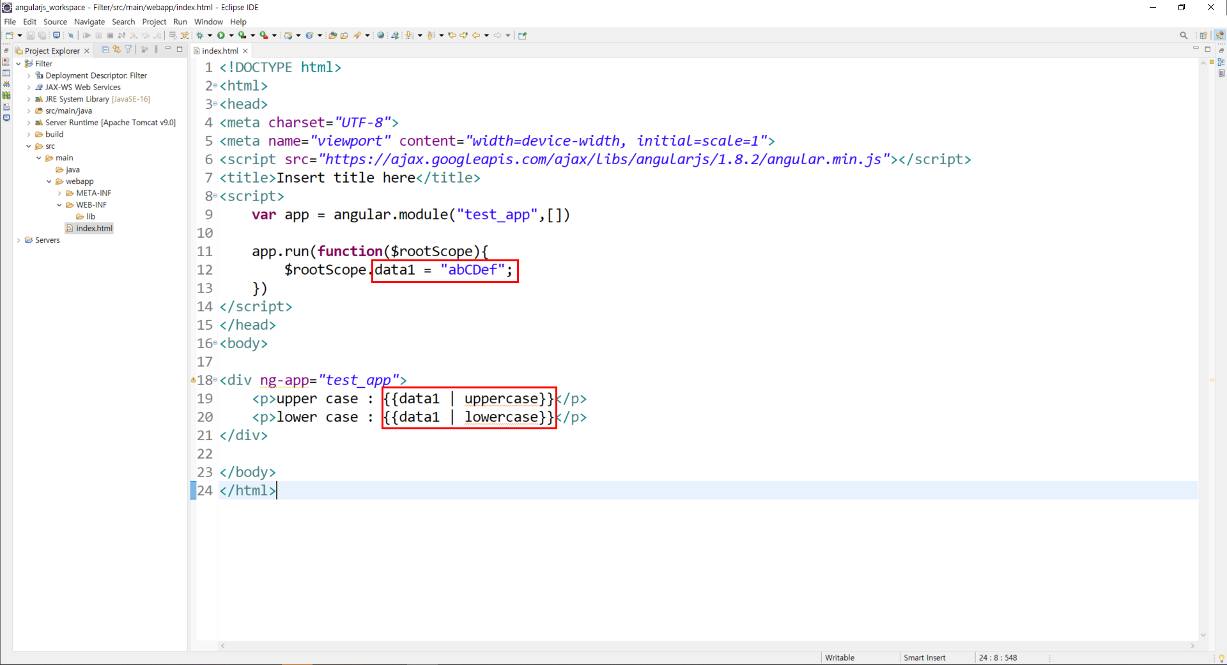Click the Open Web Browser globe icon
This screenshot has height=665, width=1227.
tap(381, 35)
